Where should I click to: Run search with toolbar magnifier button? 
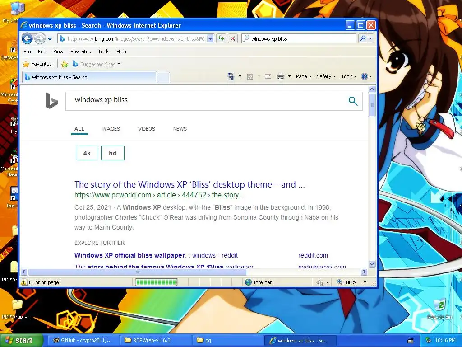tap(363, 38)
